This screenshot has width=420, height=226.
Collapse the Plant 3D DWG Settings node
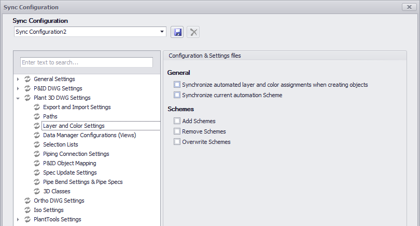coord(18,98)
